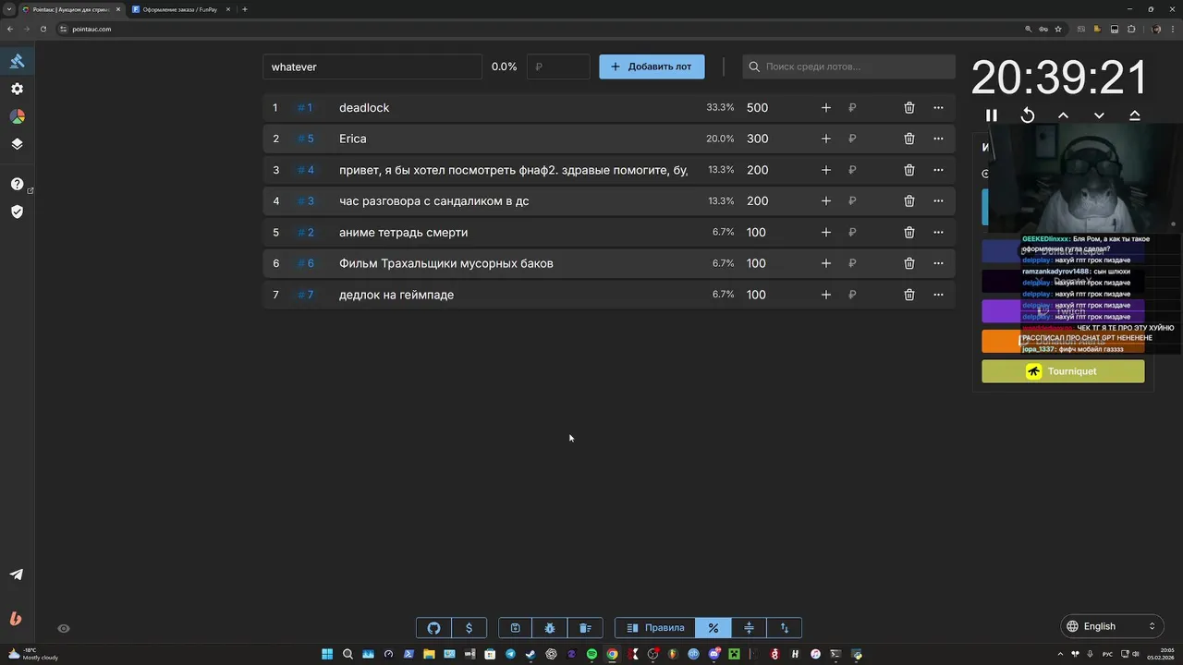Toggle the eye visibility icon at bottom left
The image size is (1183, 665).
pyautogui.click(x=64, y=628)
